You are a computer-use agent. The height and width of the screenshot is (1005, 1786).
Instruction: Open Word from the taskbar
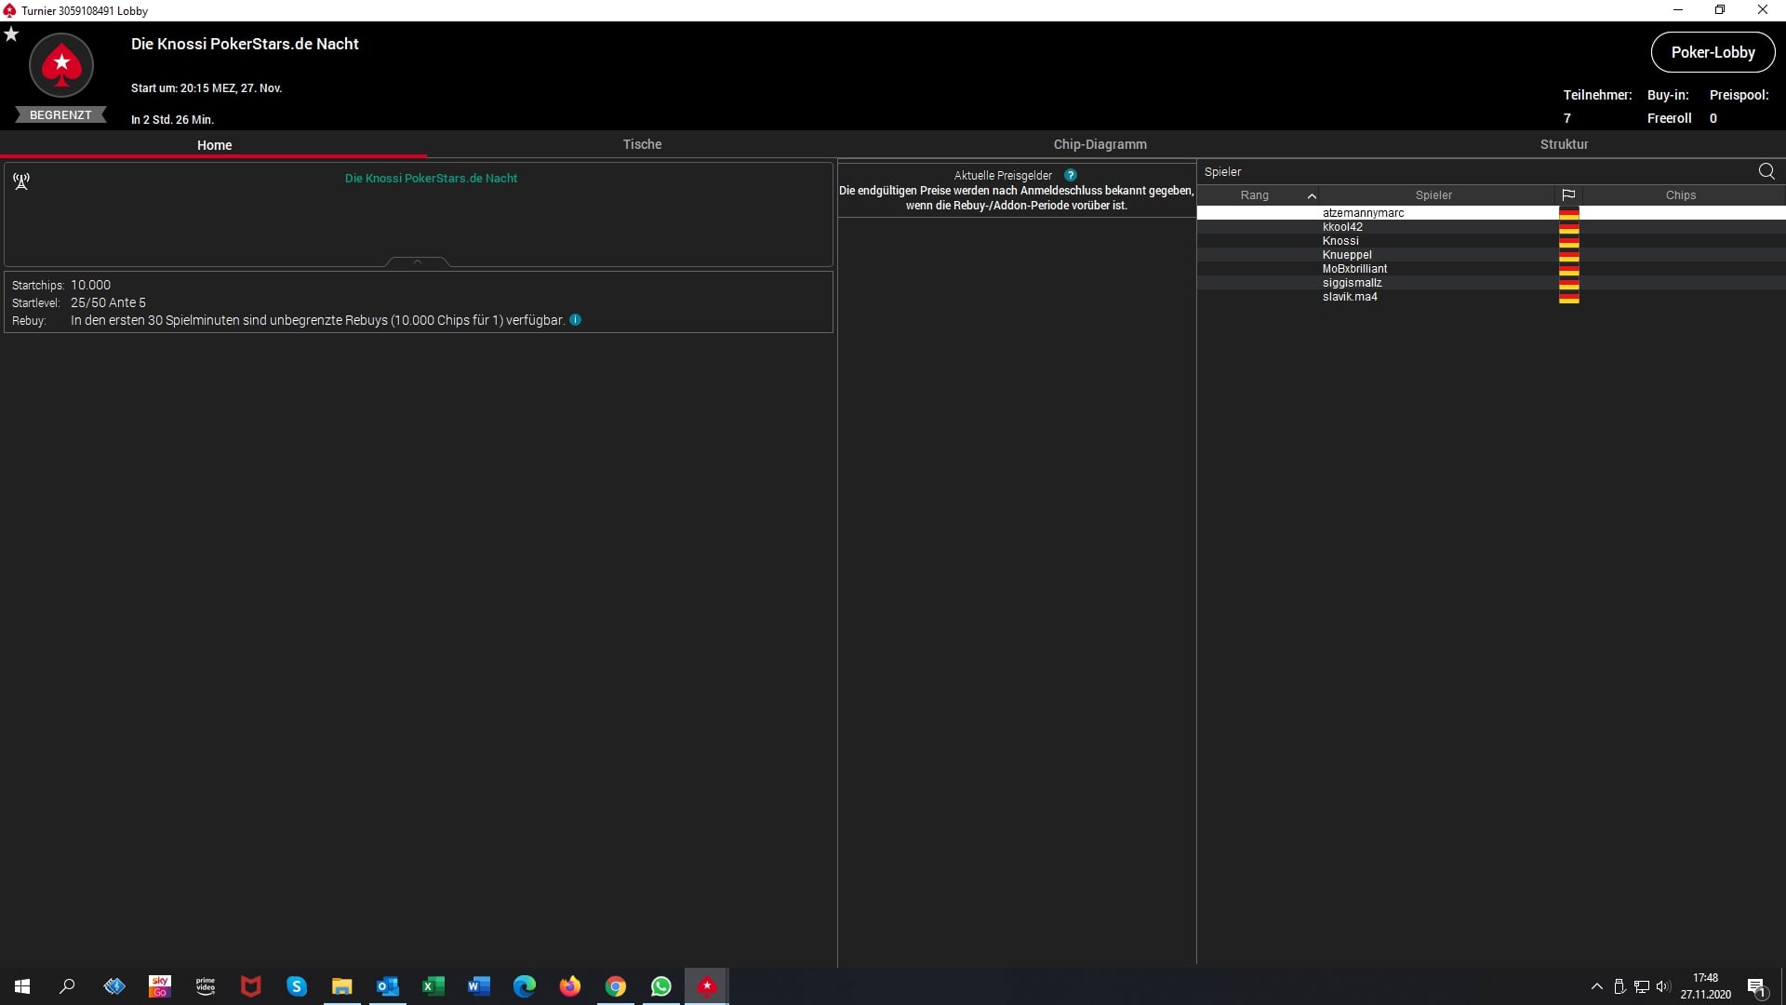point(479,986)
